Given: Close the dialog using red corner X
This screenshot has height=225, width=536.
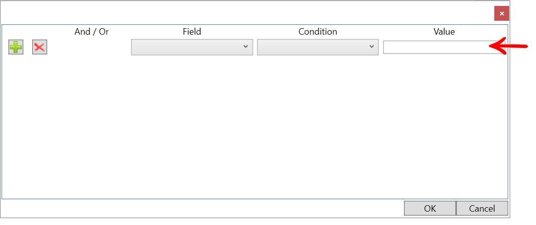Looking at the screenshot, I should (x=501, y=14).
